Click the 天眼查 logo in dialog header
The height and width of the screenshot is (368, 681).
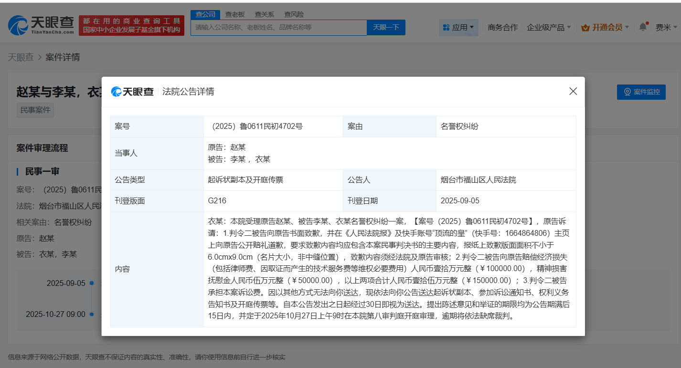132,92
